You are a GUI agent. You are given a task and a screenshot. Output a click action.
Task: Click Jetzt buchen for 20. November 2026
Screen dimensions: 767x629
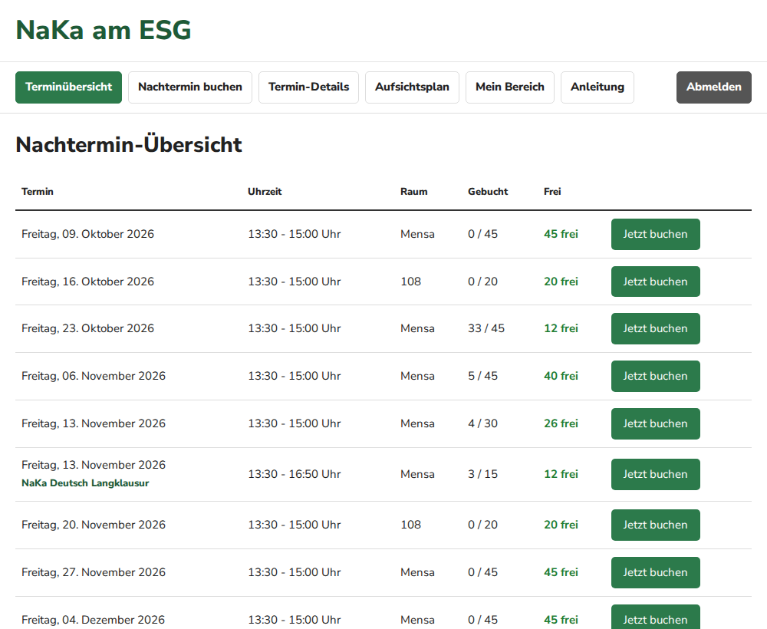(656, 525)
